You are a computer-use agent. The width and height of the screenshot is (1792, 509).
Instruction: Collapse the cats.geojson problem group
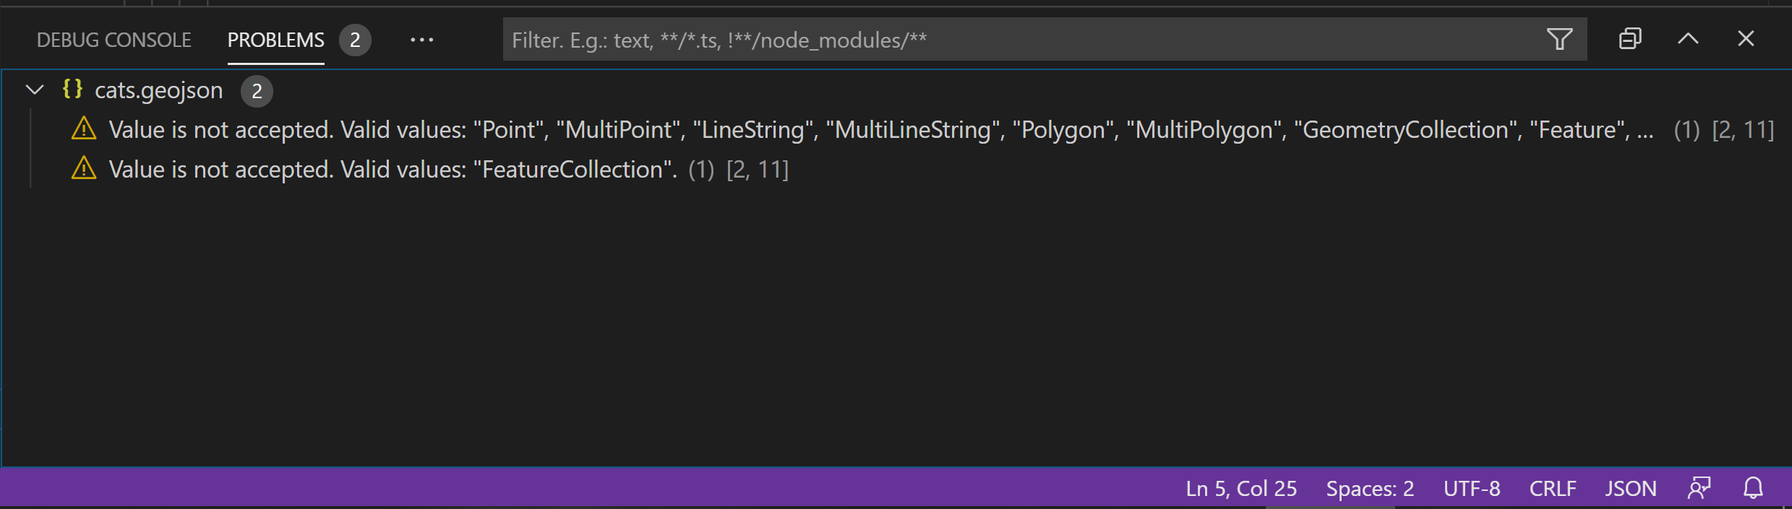tap(33, 90)
